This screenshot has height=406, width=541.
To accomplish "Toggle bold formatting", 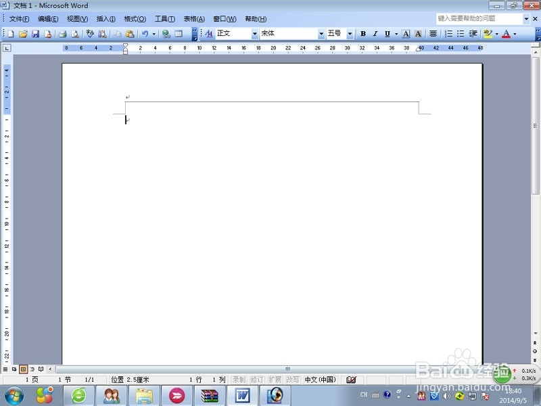I will 363,34.
